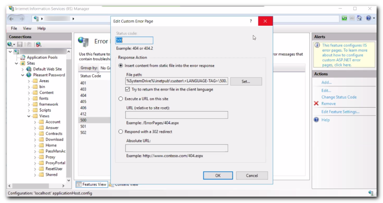Click the green refresh page icon
Screen dimensions: 383x203
[344, 18]
